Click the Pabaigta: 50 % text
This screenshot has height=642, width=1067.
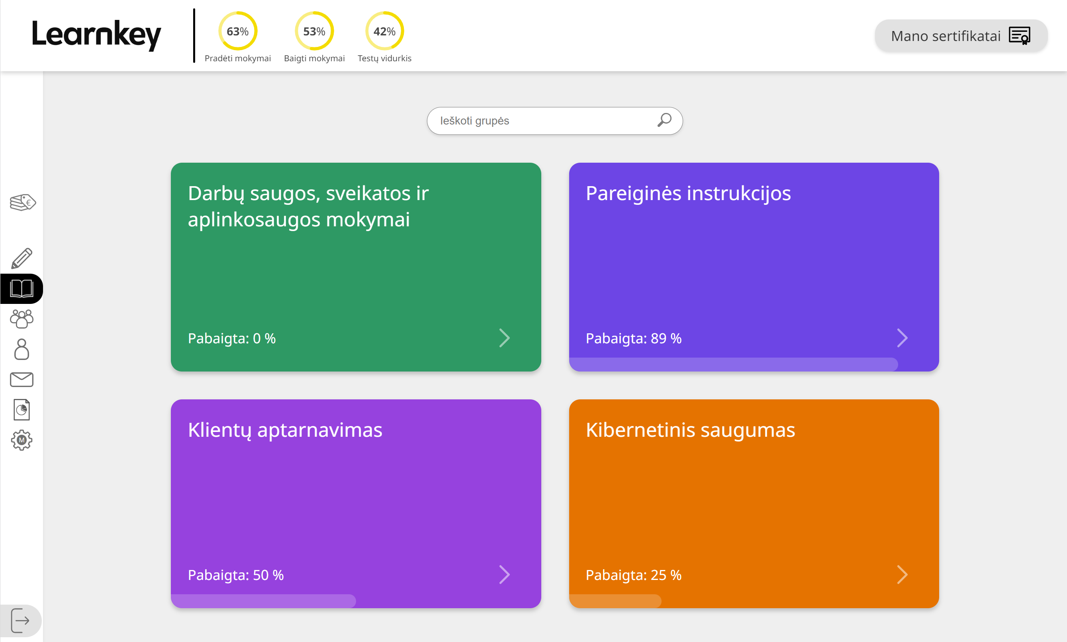[236, 575]
